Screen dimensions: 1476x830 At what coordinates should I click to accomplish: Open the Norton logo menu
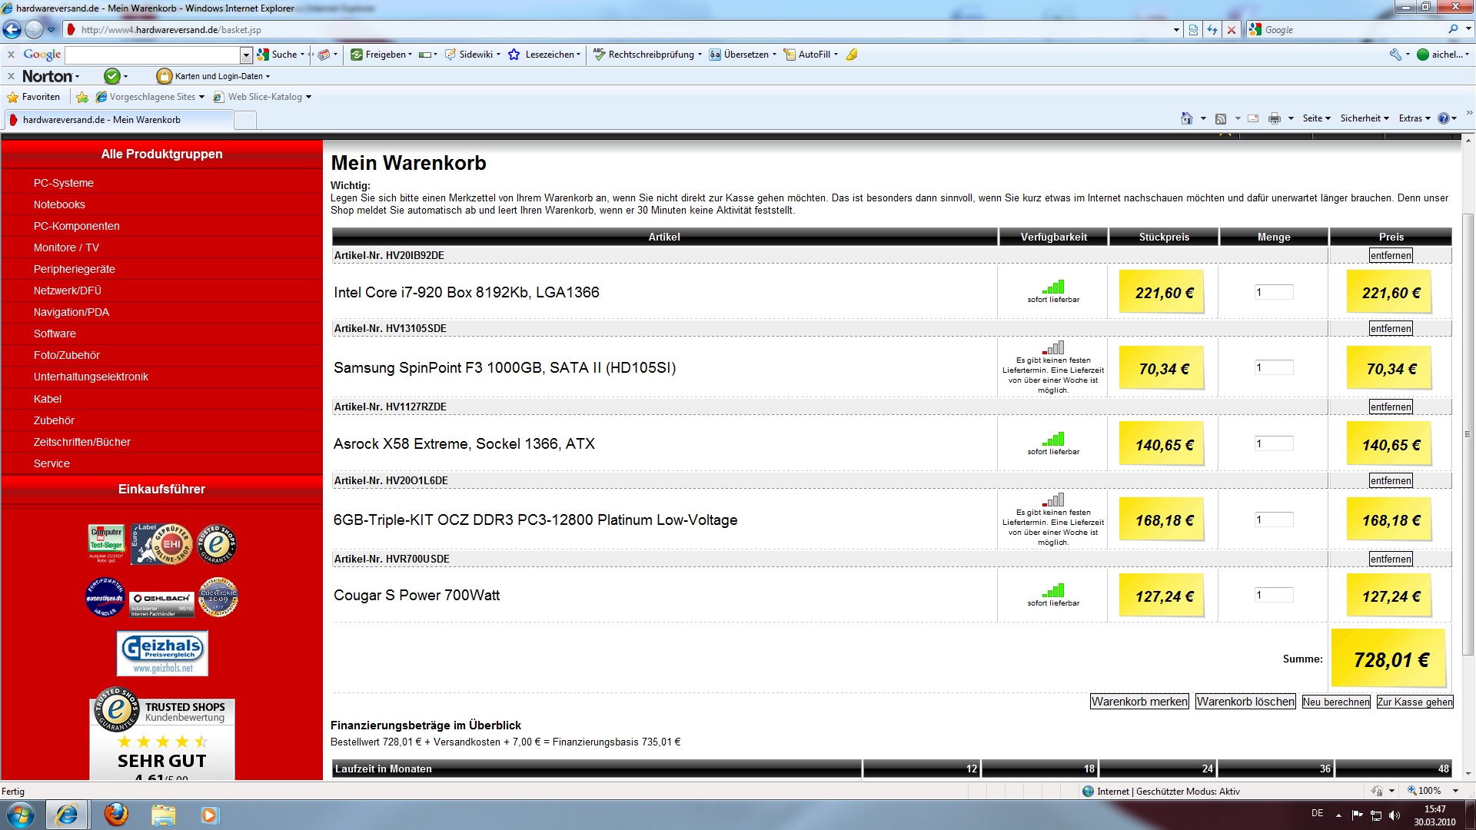[51, 76]
